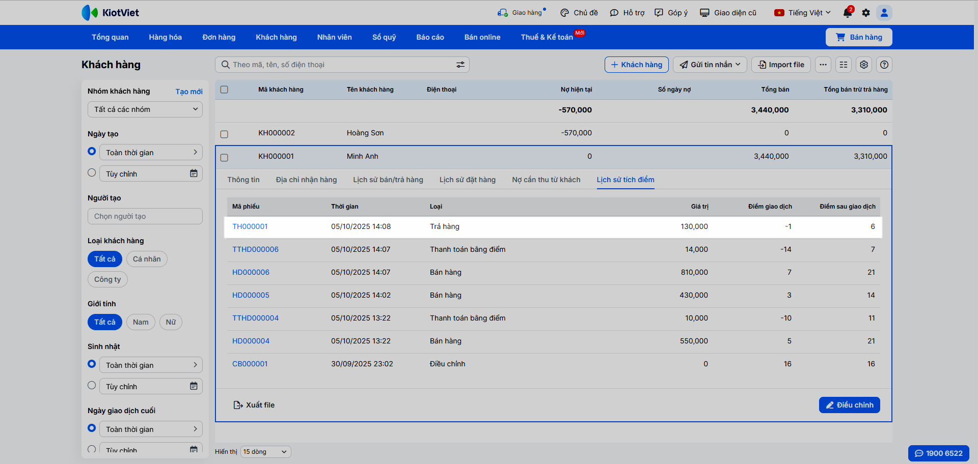Screen dimensions: 978x464
Task: Expand the Tất cả các nhóm dropdown
Action: click(x=145, y=109)
